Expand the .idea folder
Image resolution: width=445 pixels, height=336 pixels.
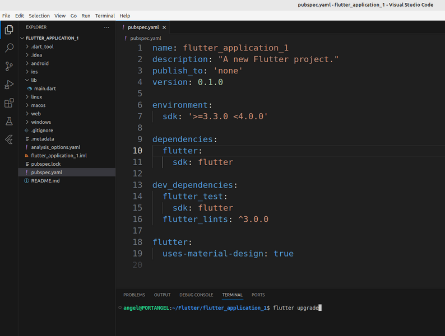coord(27,55)
